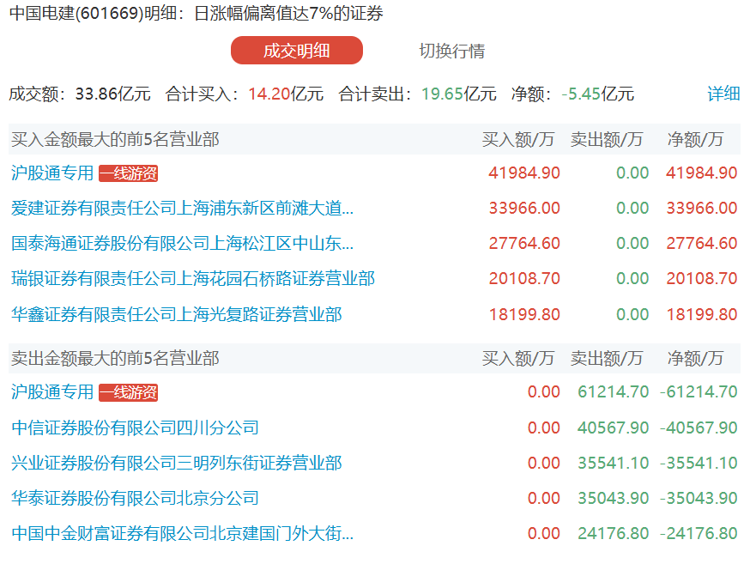
Task: Click 净额/万 column header in buy table
Action: [695, 139]
